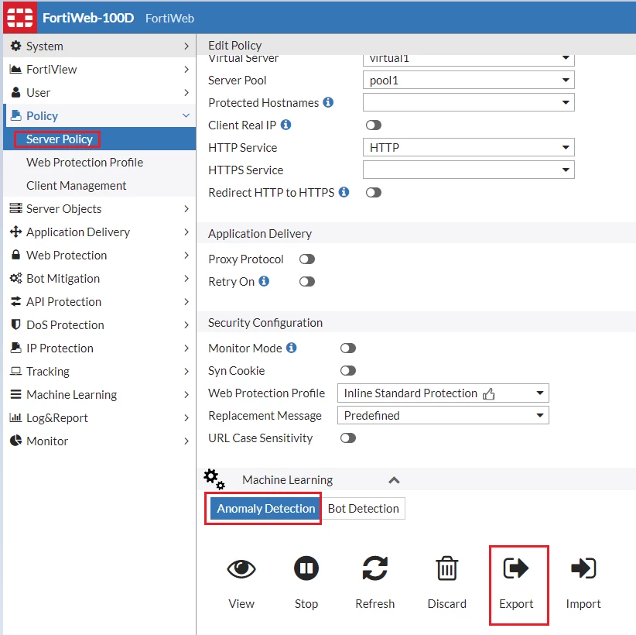
Task: Click the System gear icon
Action: click(x=15, y=46)
